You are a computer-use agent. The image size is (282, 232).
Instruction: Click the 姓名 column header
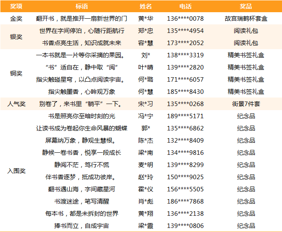146,7
